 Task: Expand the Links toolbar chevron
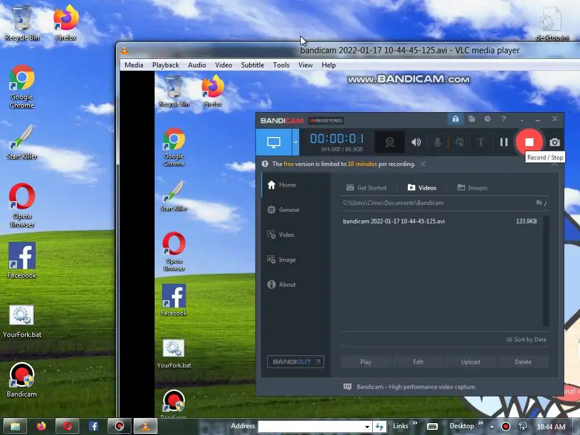tap(415, 423)
